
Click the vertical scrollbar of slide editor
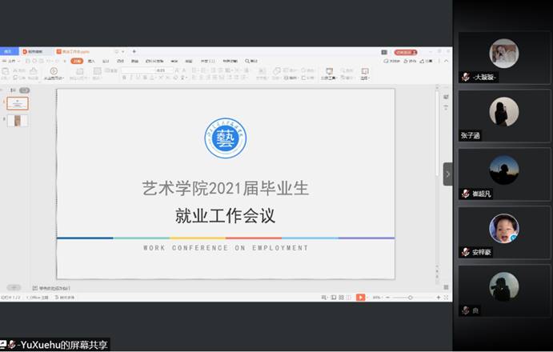(437, 134)
